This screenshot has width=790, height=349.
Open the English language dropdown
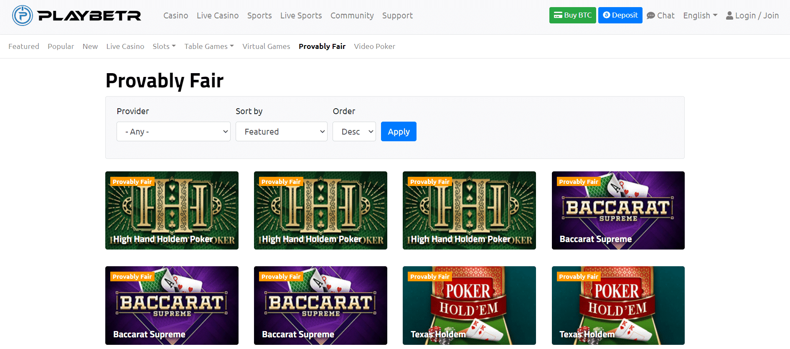(x=700, y=15)
